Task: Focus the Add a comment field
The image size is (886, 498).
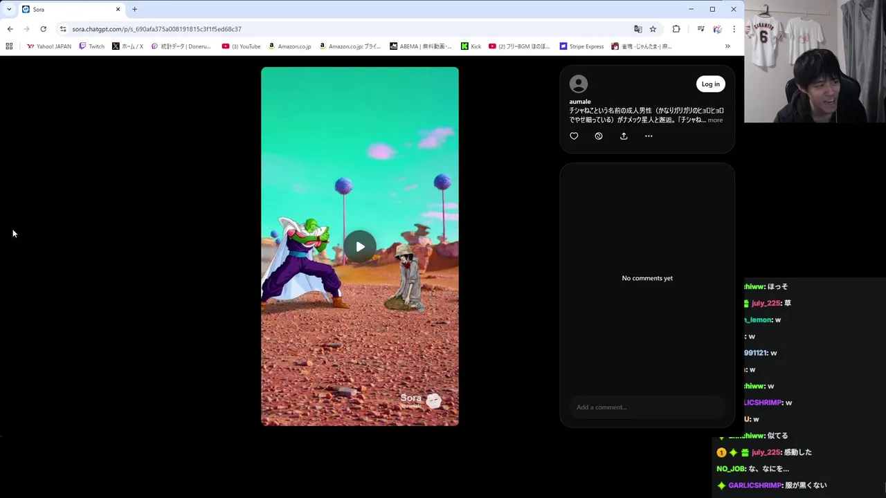Action: pos(647,407)
